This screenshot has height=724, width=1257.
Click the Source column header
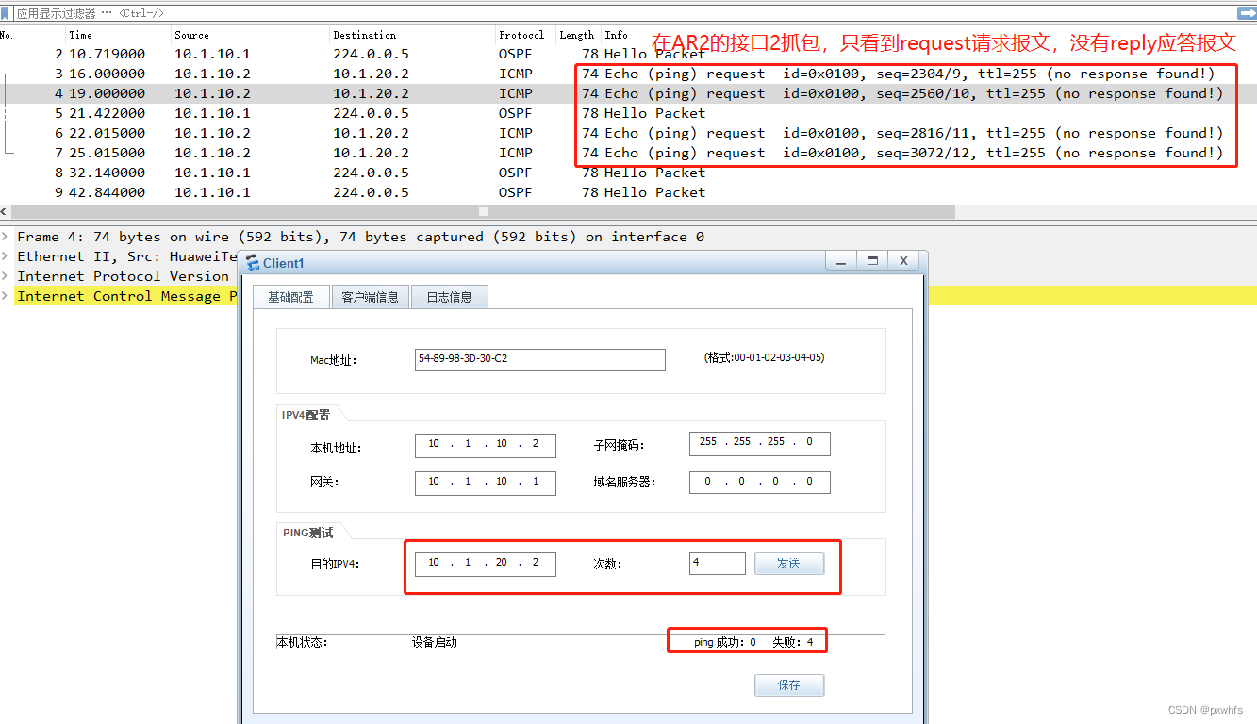(x=191, y=34)
